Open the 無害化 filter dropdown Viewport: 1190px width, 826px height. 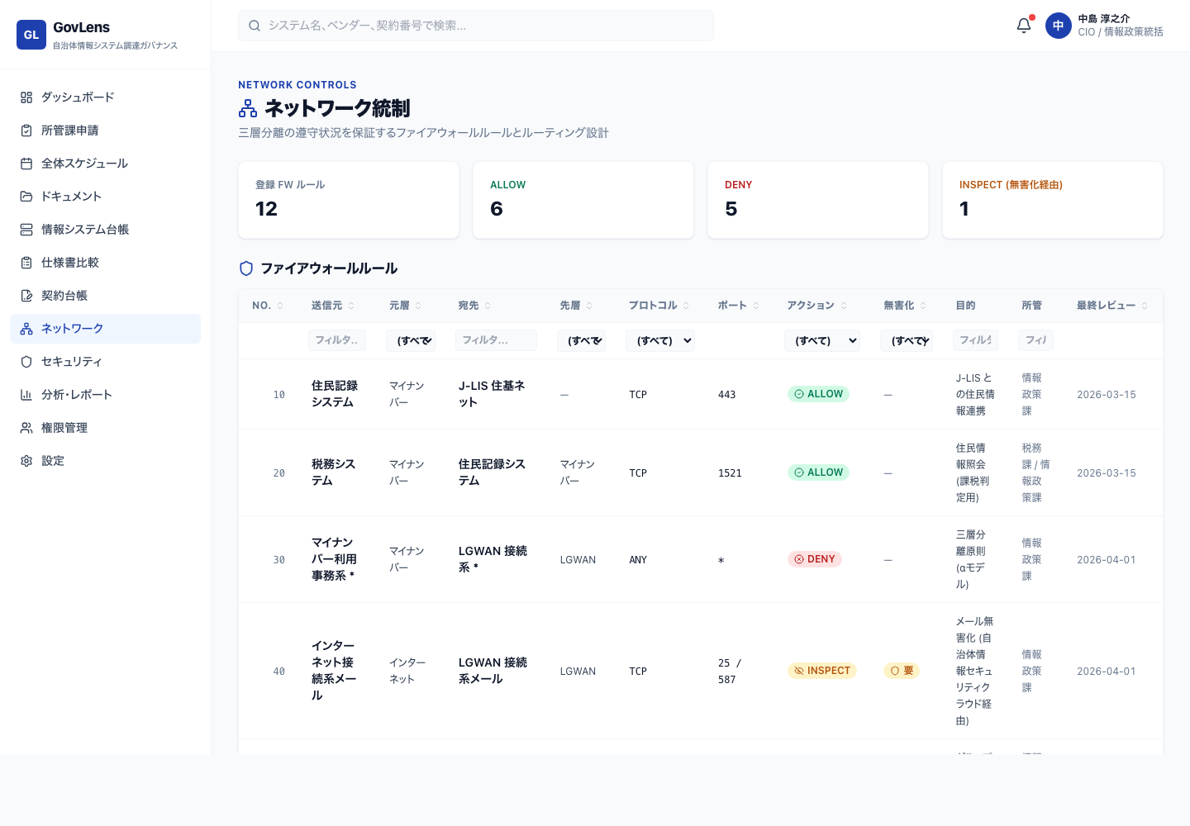906,340
